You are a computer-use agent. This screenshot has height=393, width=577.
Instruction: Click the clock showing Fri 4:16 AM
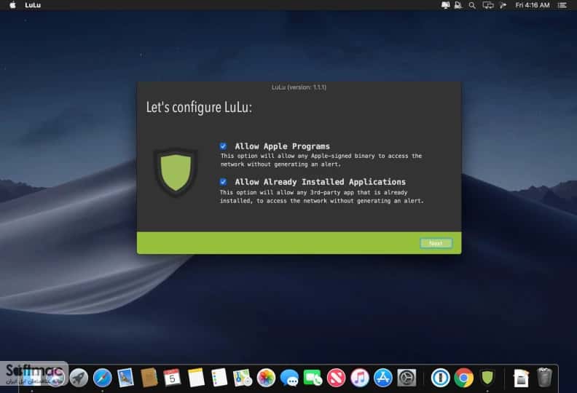533,5
